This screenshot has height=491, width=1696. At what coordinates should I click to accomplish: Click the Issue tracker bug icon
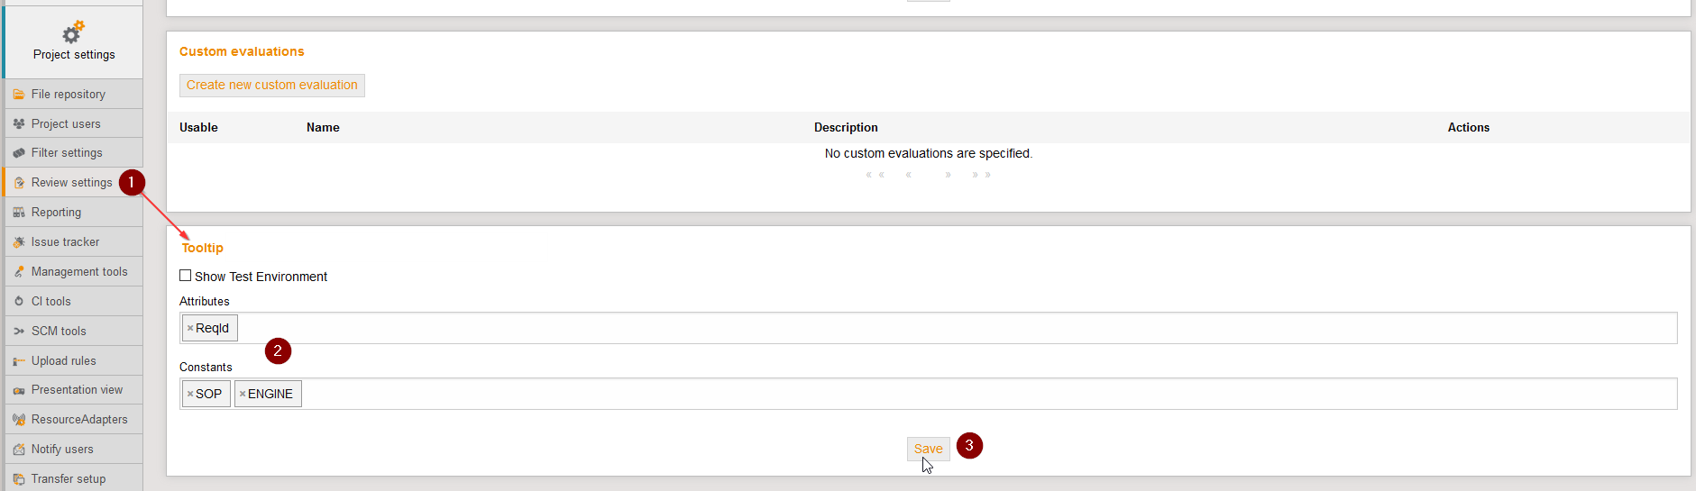[19, 242]
